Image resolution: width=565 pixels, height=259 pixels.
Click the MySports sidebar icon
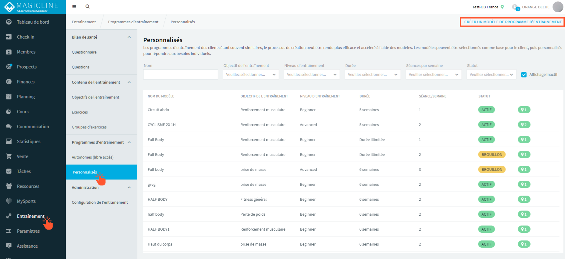tap(9, 201)
